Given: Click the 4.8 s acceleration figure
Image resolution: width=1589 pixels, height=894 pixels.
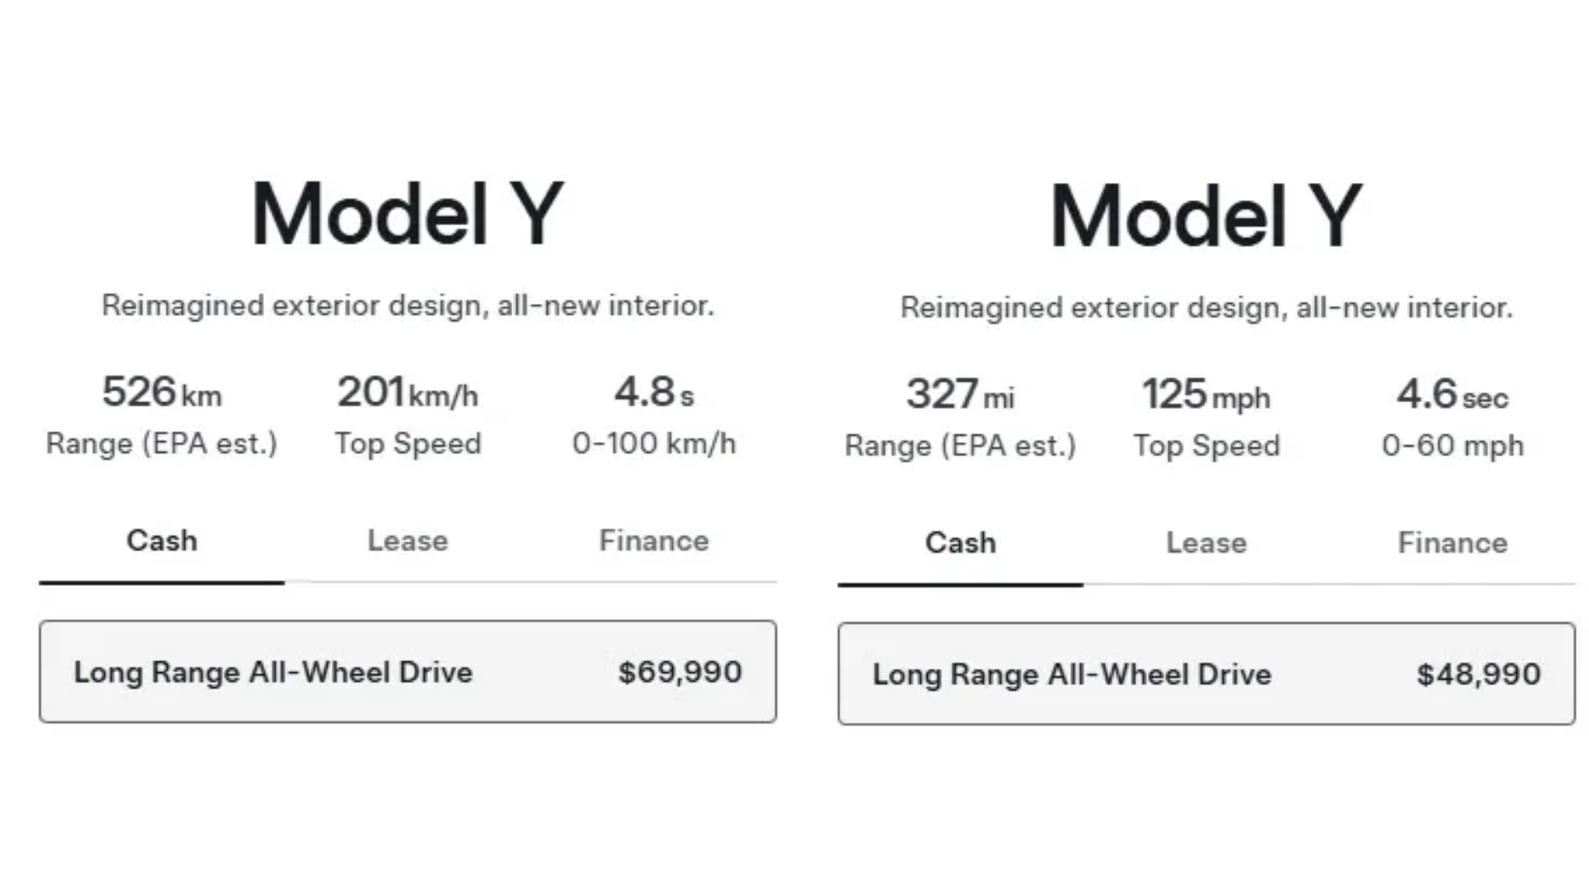Looking at the screenshot, I should (x=654, y=392).
